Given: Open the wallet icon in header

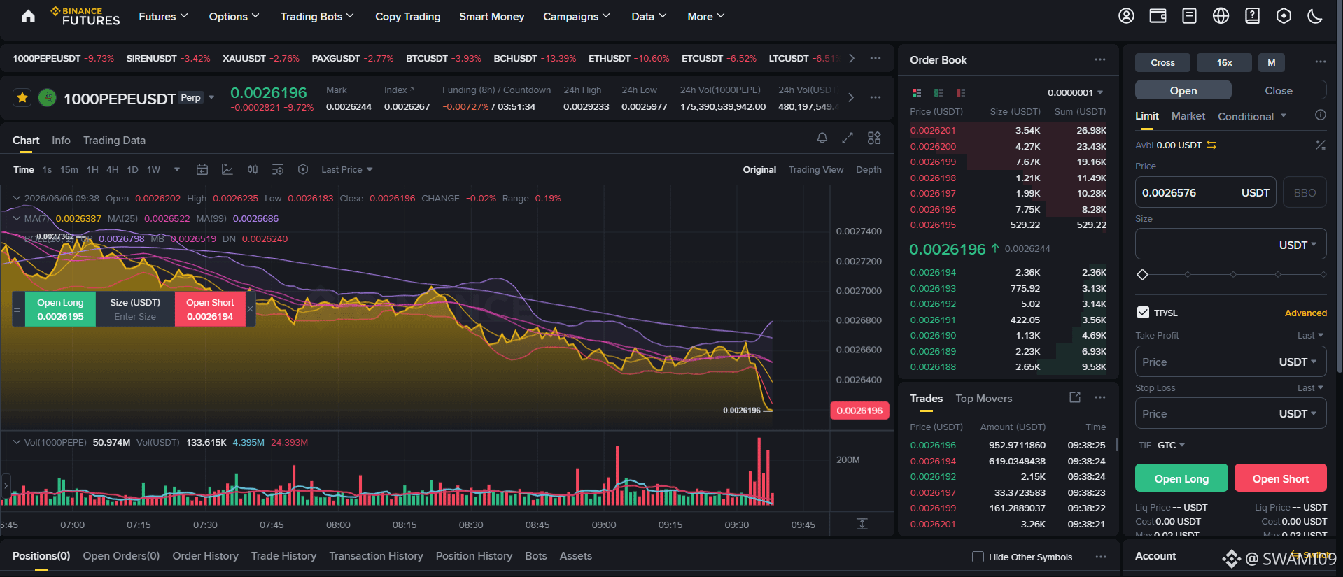Looking at the screenshot, I should [1158, 16].
